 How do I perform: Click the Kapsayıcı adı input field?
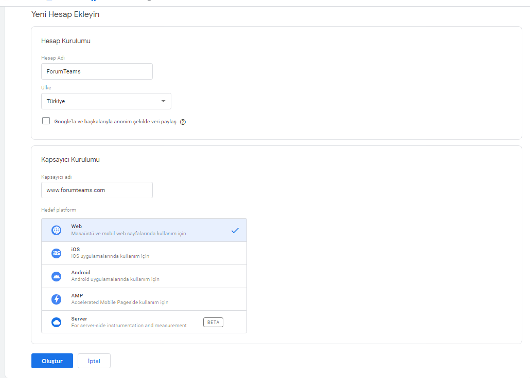pyautogui.click(x=97, y=190)
